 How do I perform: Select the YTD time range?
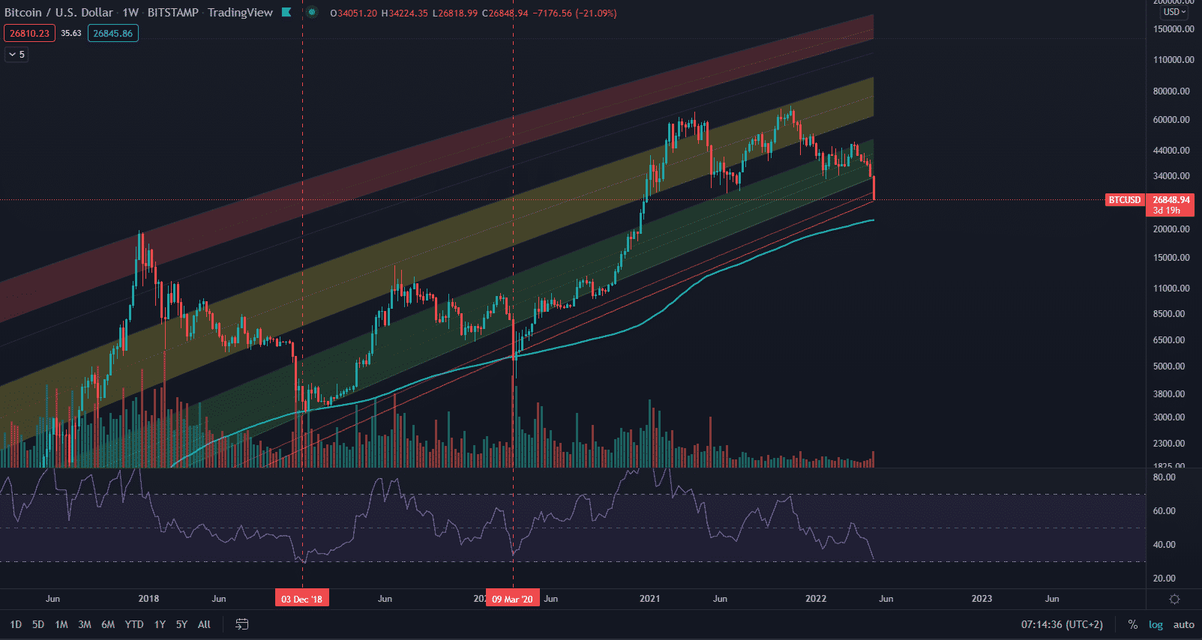(134, 624)
